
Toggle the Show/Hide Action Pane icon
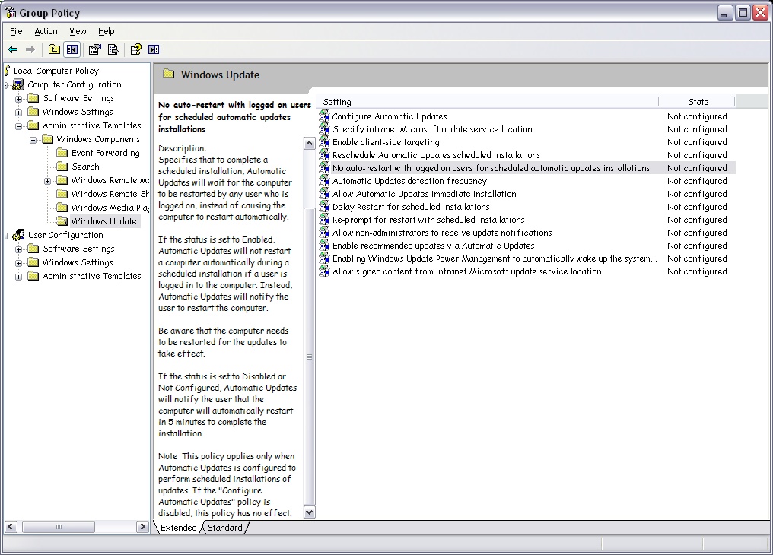[x=154, y=49]
